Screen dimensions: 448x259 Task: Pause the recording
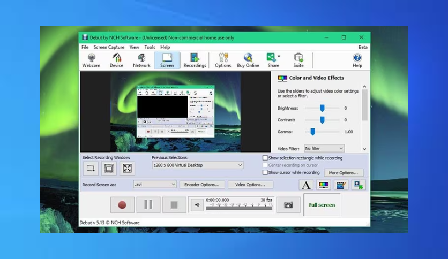(148, 205)
